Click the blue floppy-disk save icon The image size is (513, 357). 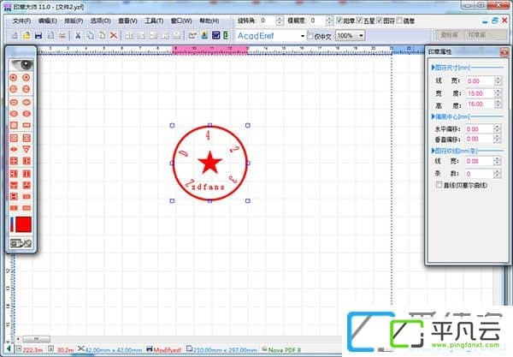click(38, 35)
